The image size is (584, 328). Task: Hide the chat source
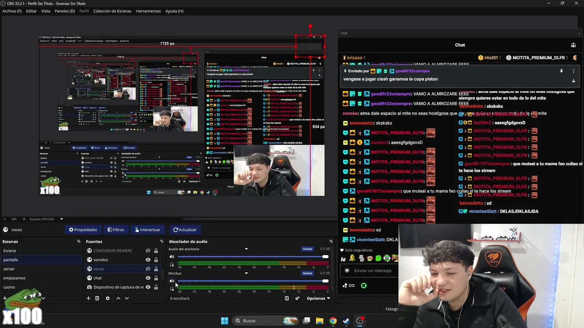pyautogui.click(x=148, y=278)
